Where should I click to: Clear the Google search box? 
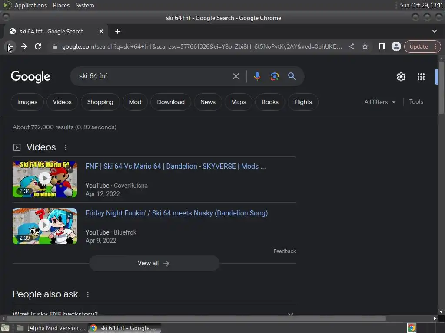236,76
